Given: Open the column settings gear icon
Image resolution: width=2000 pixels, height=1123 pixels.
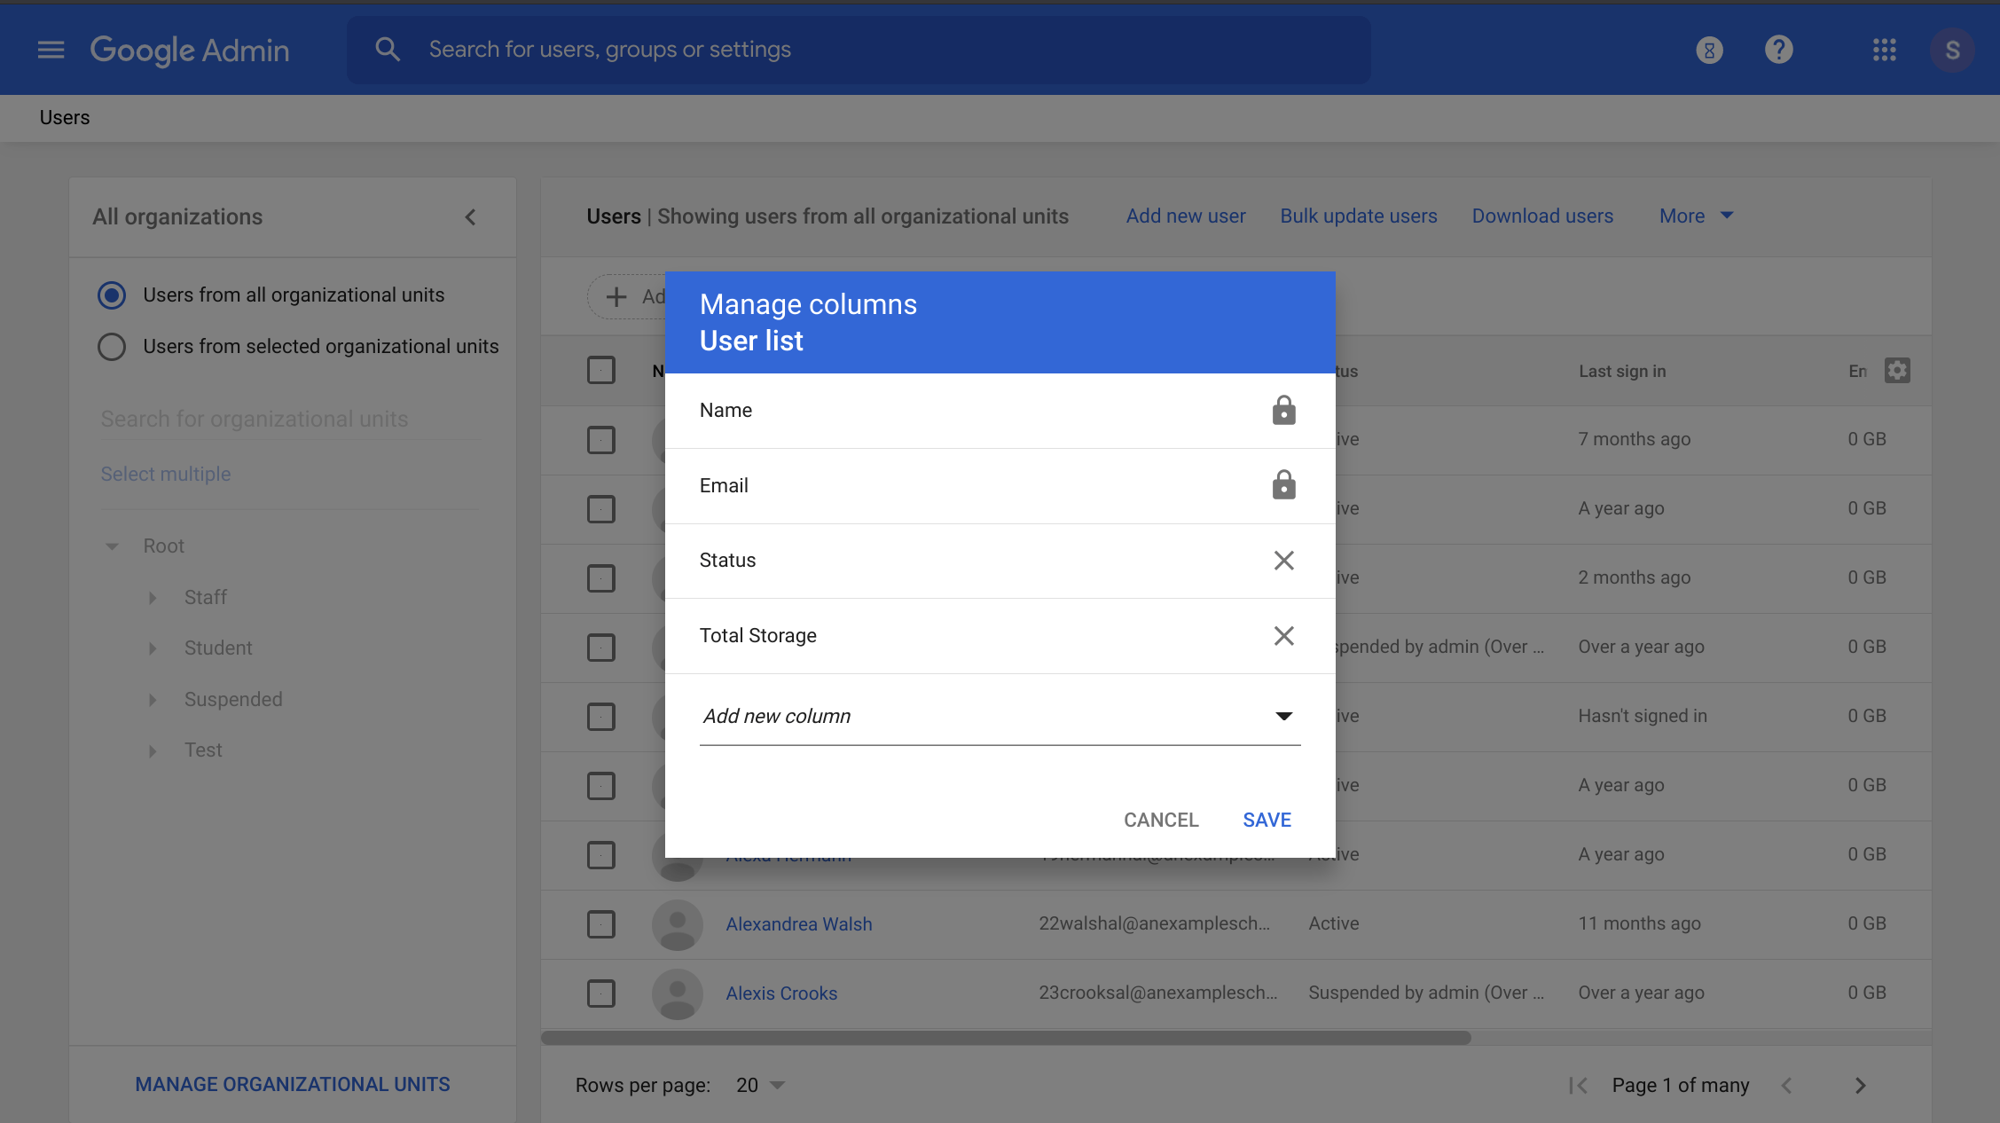Looking at the screenshot, I should point(1897,370).
